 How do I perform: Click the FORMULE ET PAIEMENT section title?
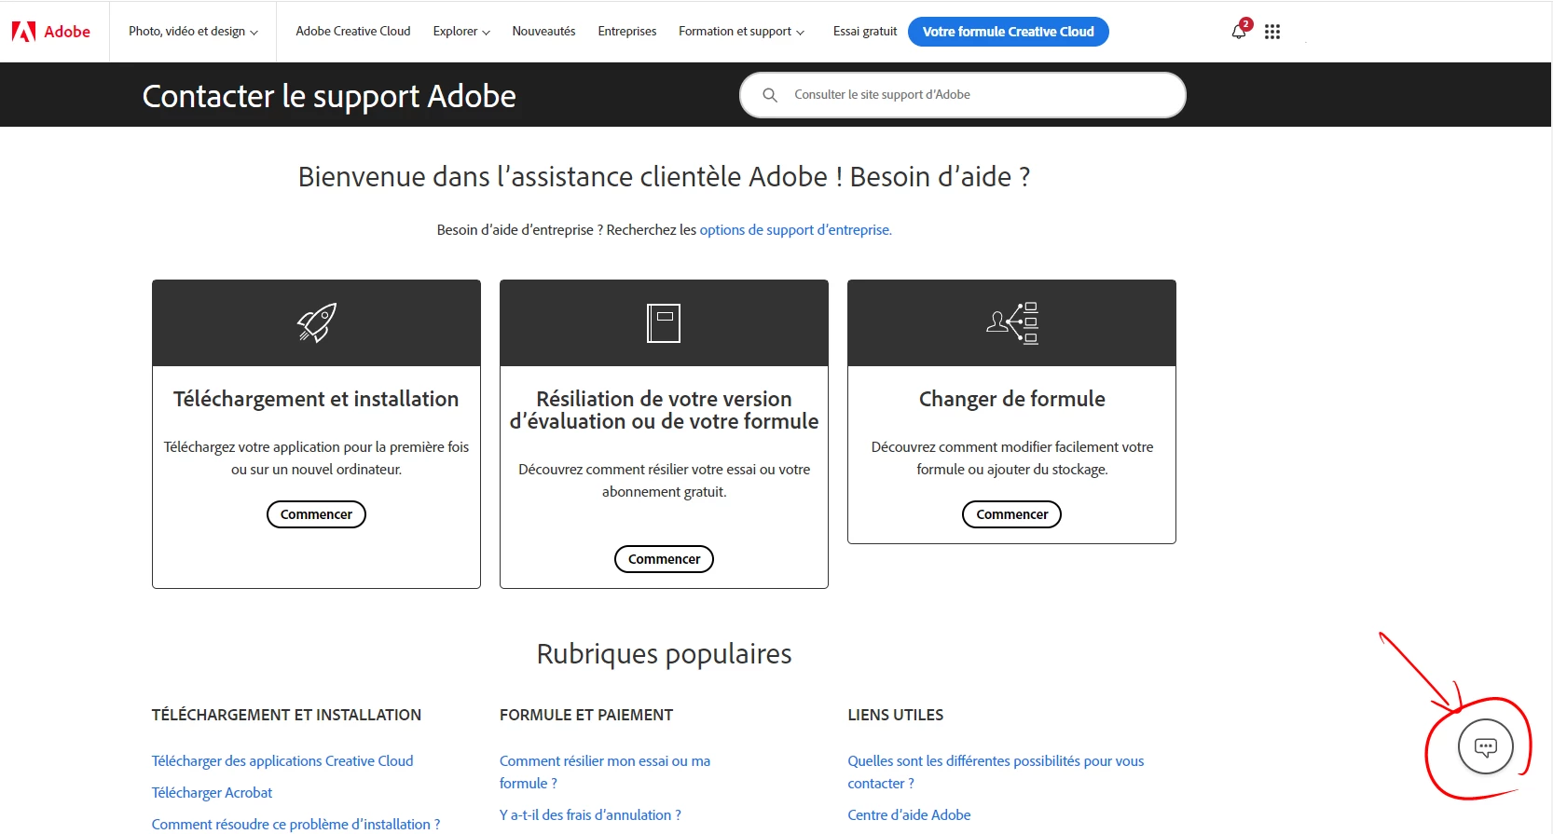click(586, 715)
